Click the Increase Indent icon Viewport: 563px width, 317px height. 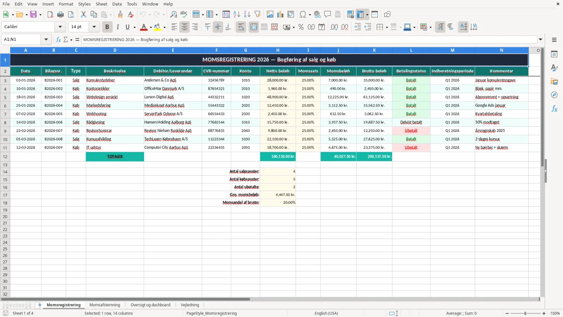click(x=358, y=27)
